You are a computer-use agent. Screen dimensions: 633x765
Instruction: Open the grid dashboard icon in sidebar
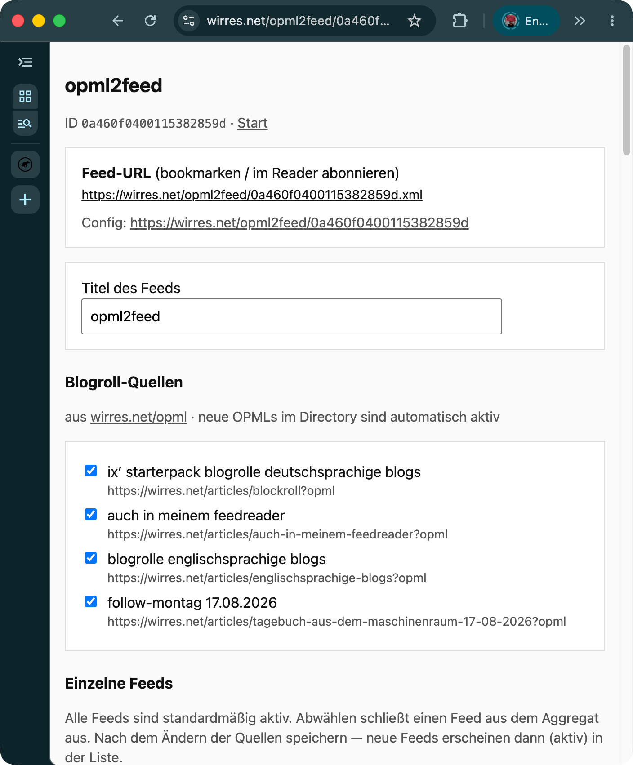coord(25,96)
